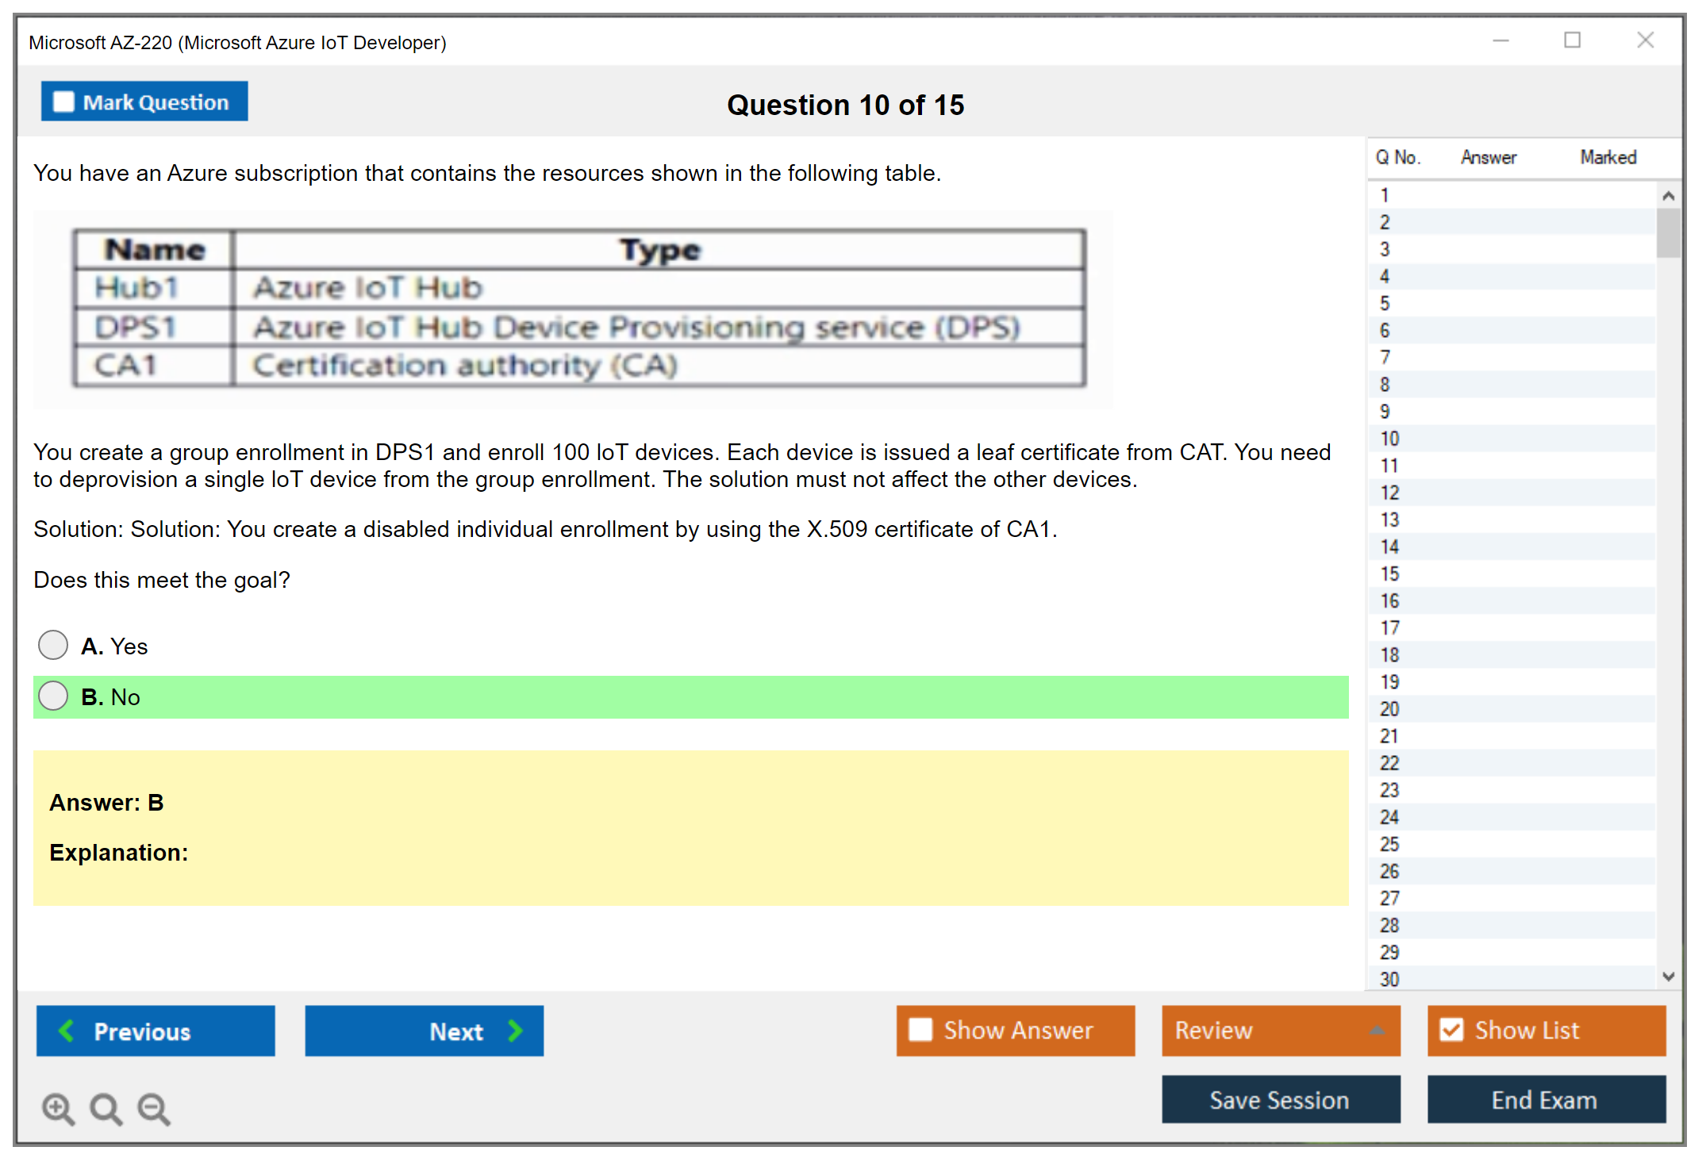The width and height of the screenshot is (1706, 1166).
Task: Click the green right arrow on Next
Action: [515, 1030]
